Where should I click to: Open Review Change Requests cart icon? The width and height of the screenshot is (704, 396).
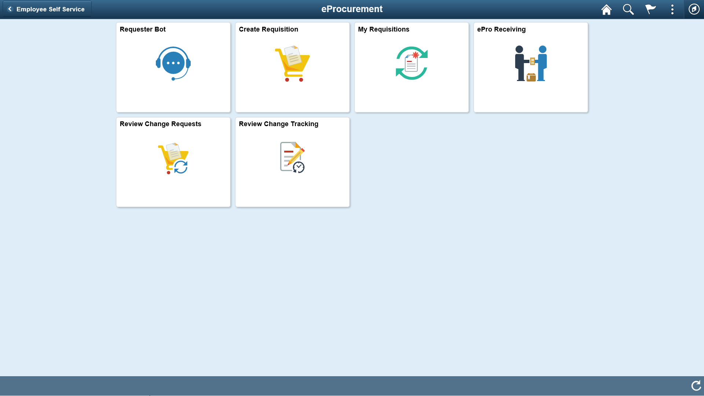pyautogui.click(x=173, y=158)
